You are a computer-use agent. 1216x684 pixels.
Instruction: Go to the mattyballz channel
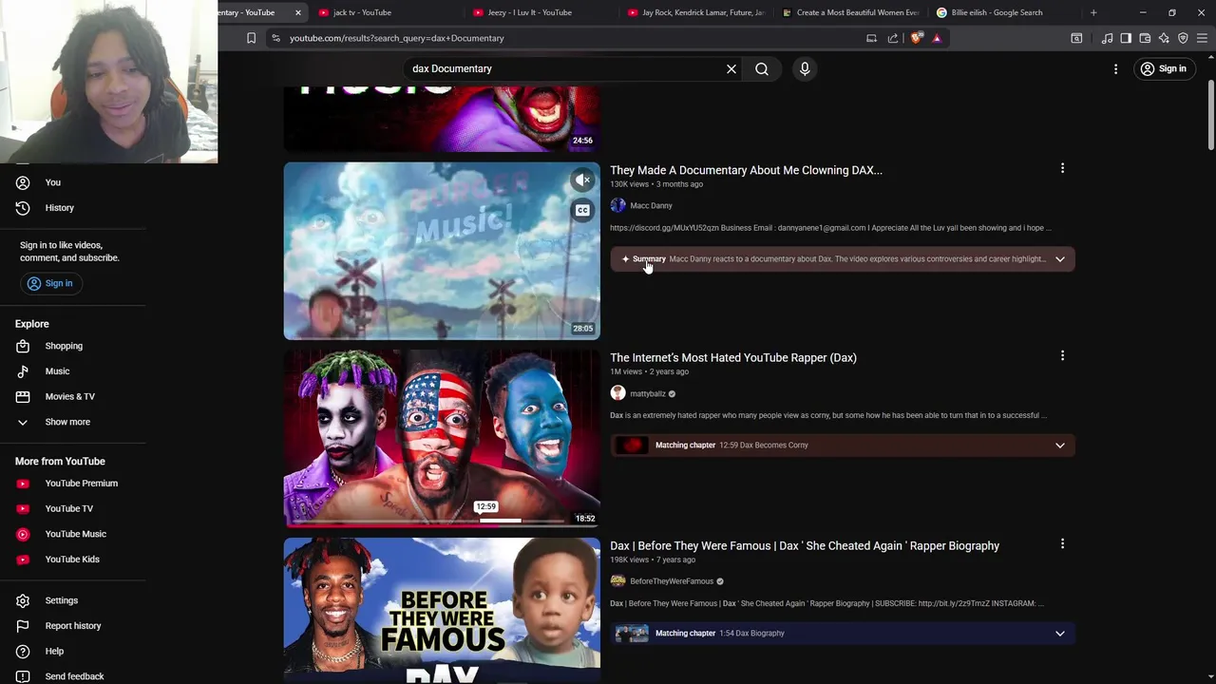point(648,393)
